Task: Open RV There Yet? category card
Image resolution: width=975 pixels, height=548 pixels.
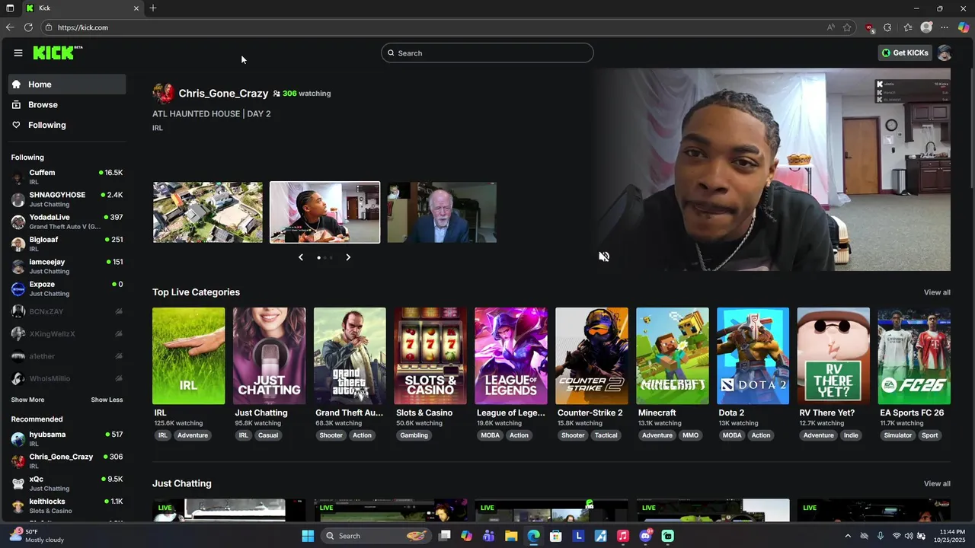Action: pos(833,355)
